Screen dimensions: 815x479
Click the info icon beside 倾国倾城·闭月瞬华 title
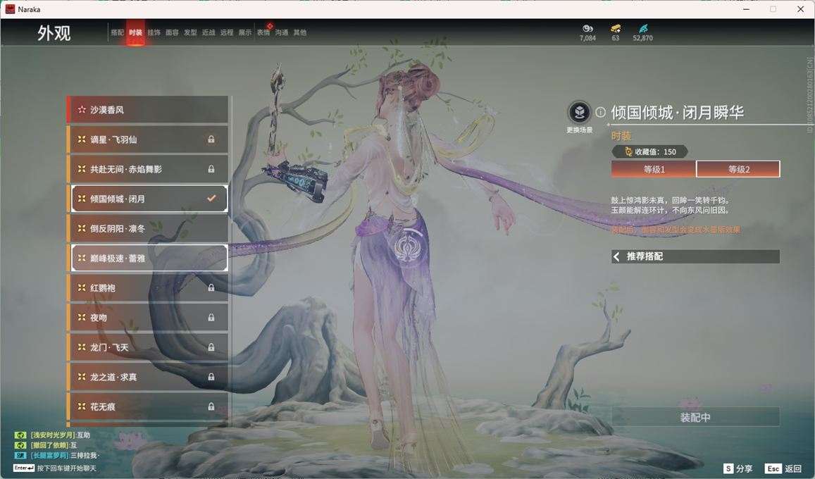click(x=599, y=111)
